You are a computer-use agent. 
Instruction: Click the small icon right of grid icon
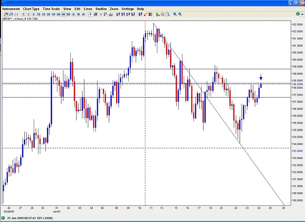point(101,14)
